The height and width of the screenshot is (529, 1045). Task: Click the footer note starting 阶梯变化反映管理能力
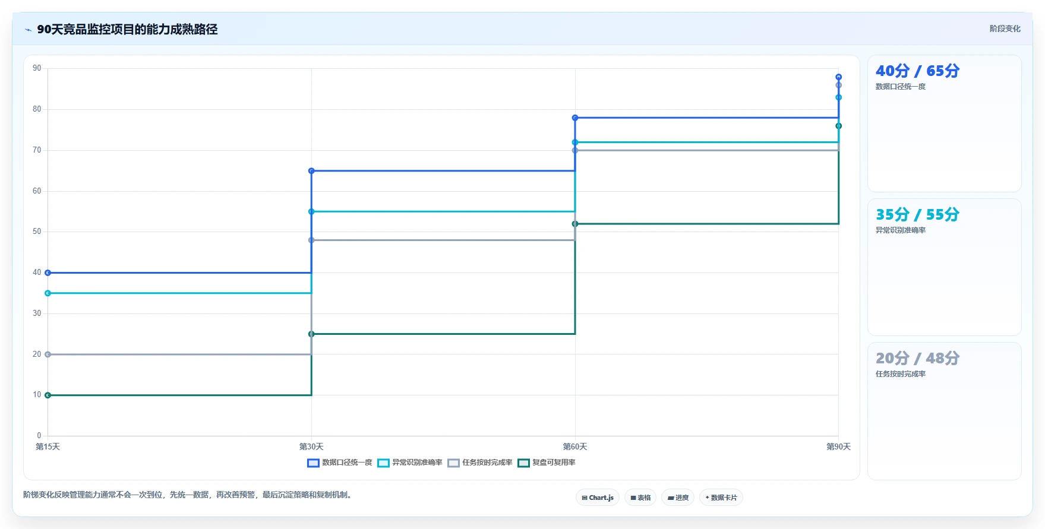coord(189,495)
